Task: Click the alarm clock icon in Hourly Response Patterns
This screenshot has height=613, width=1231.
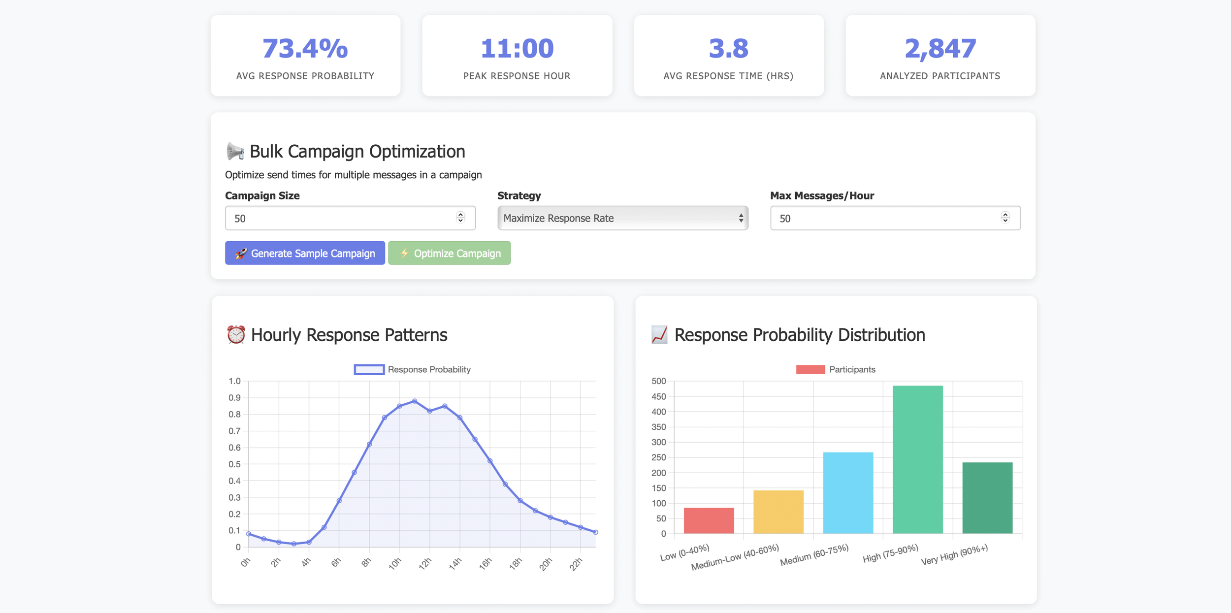Action: click(x=236, y=335)
